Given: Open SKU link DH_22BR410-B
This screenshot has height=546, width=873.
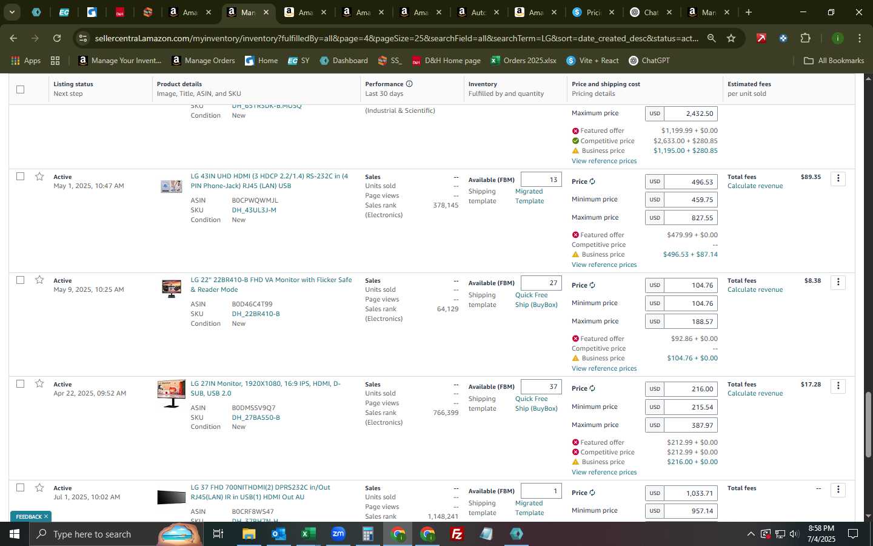Looking at the screenshot, I should tap(256, 314).
